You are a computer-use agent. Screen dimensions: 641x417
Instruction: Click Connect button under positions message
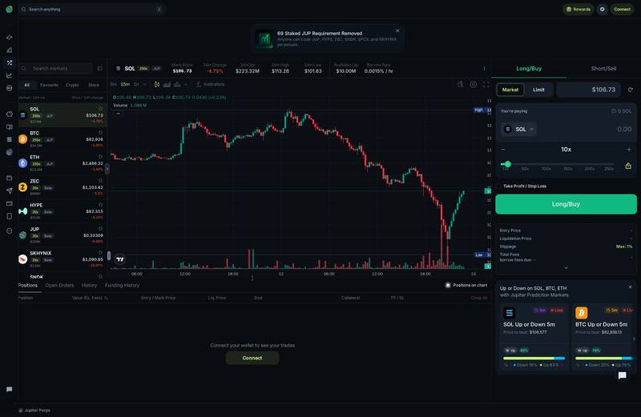tap(252, 358)
